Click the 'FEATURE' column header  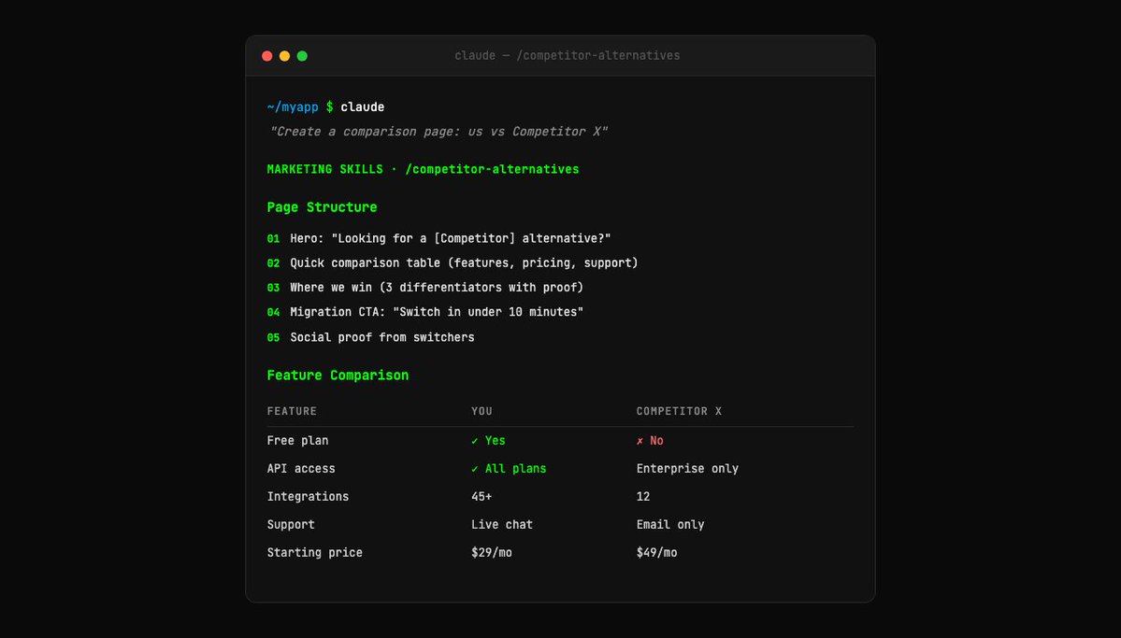click(292, 412)
